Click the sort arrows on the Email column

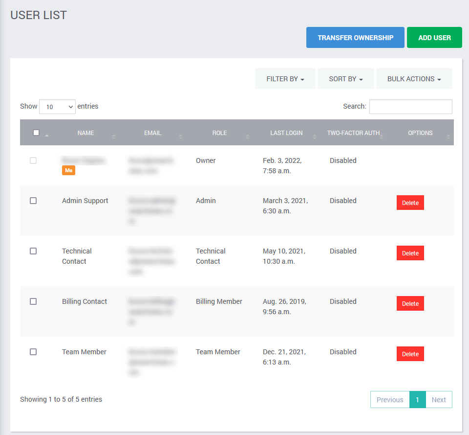click(x=181, y=137)
